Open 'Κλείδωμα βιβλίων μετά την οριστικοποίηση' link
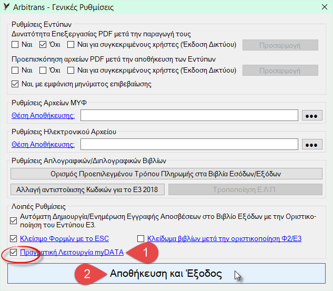The image size is (333, 291). (224, 238)
